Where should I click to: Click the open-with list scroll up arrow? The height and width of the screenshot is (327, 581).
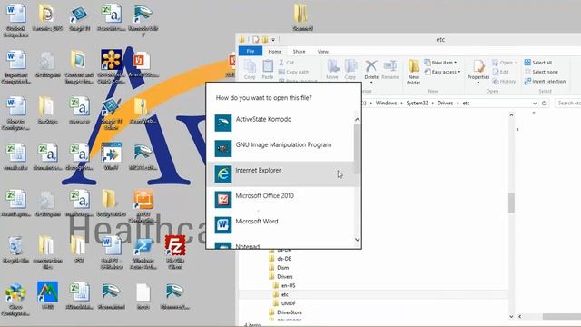coord(357,119)
